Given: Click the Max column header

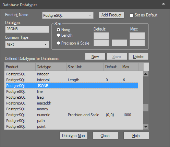Looking at the screenshot, I should (130, 67).
